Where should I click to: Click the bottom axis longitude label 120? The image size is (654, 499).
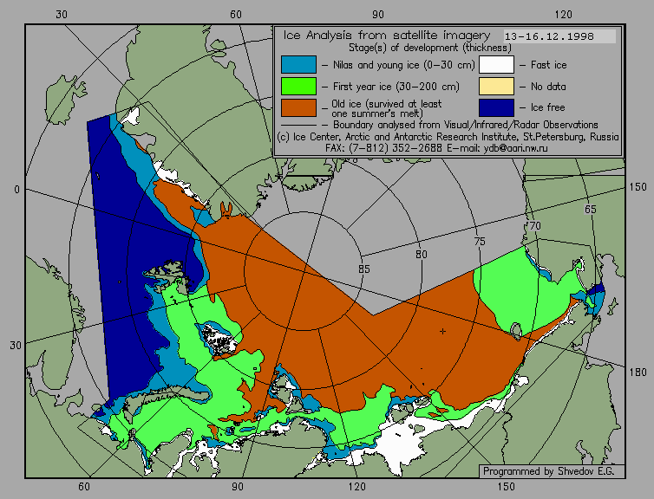[x=357, y=487]
